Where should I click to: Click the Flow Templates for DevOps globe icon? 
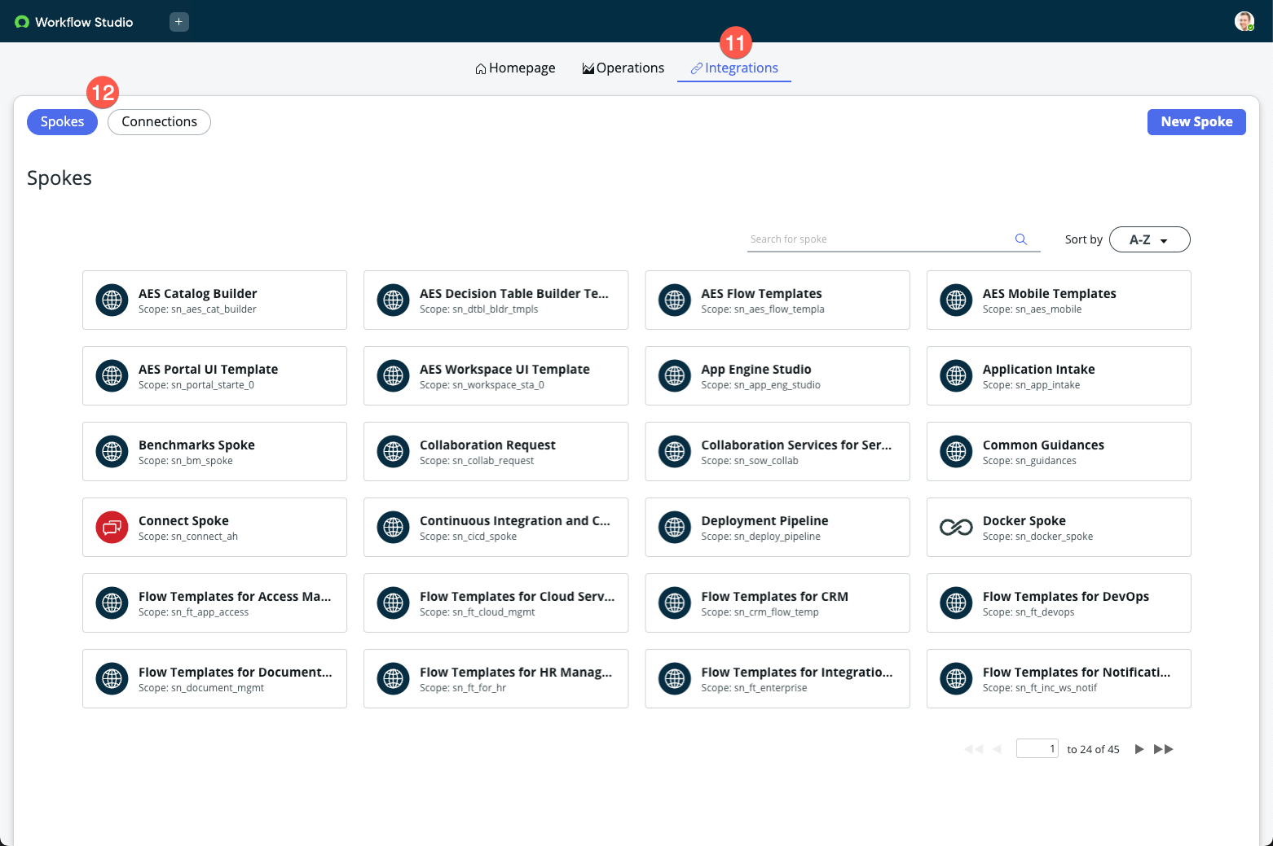(957, 603)
